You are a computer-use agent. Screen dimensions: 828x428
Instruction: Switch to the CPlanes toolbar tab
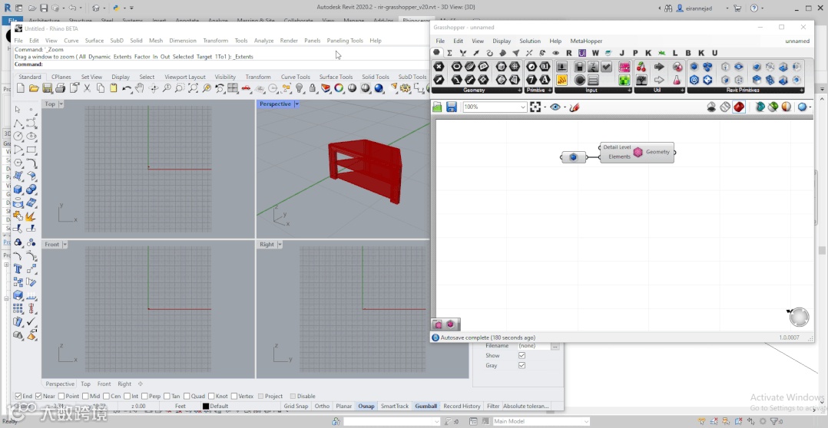coord(61,77)
